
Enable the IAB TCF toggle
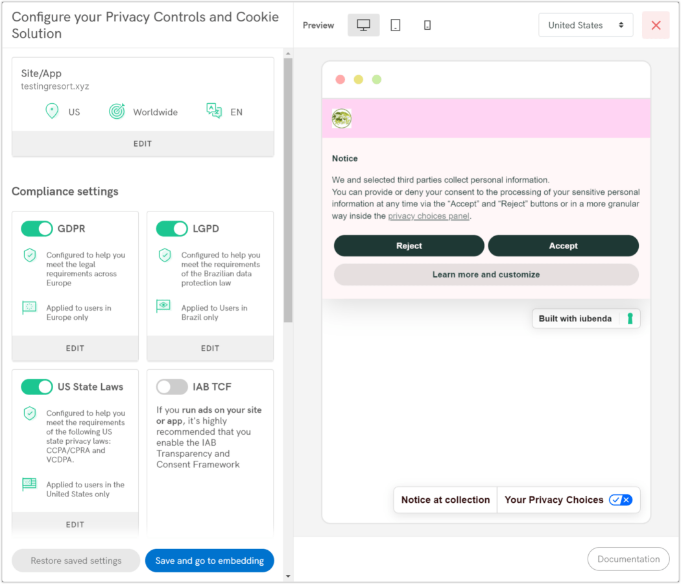[172, 386]
